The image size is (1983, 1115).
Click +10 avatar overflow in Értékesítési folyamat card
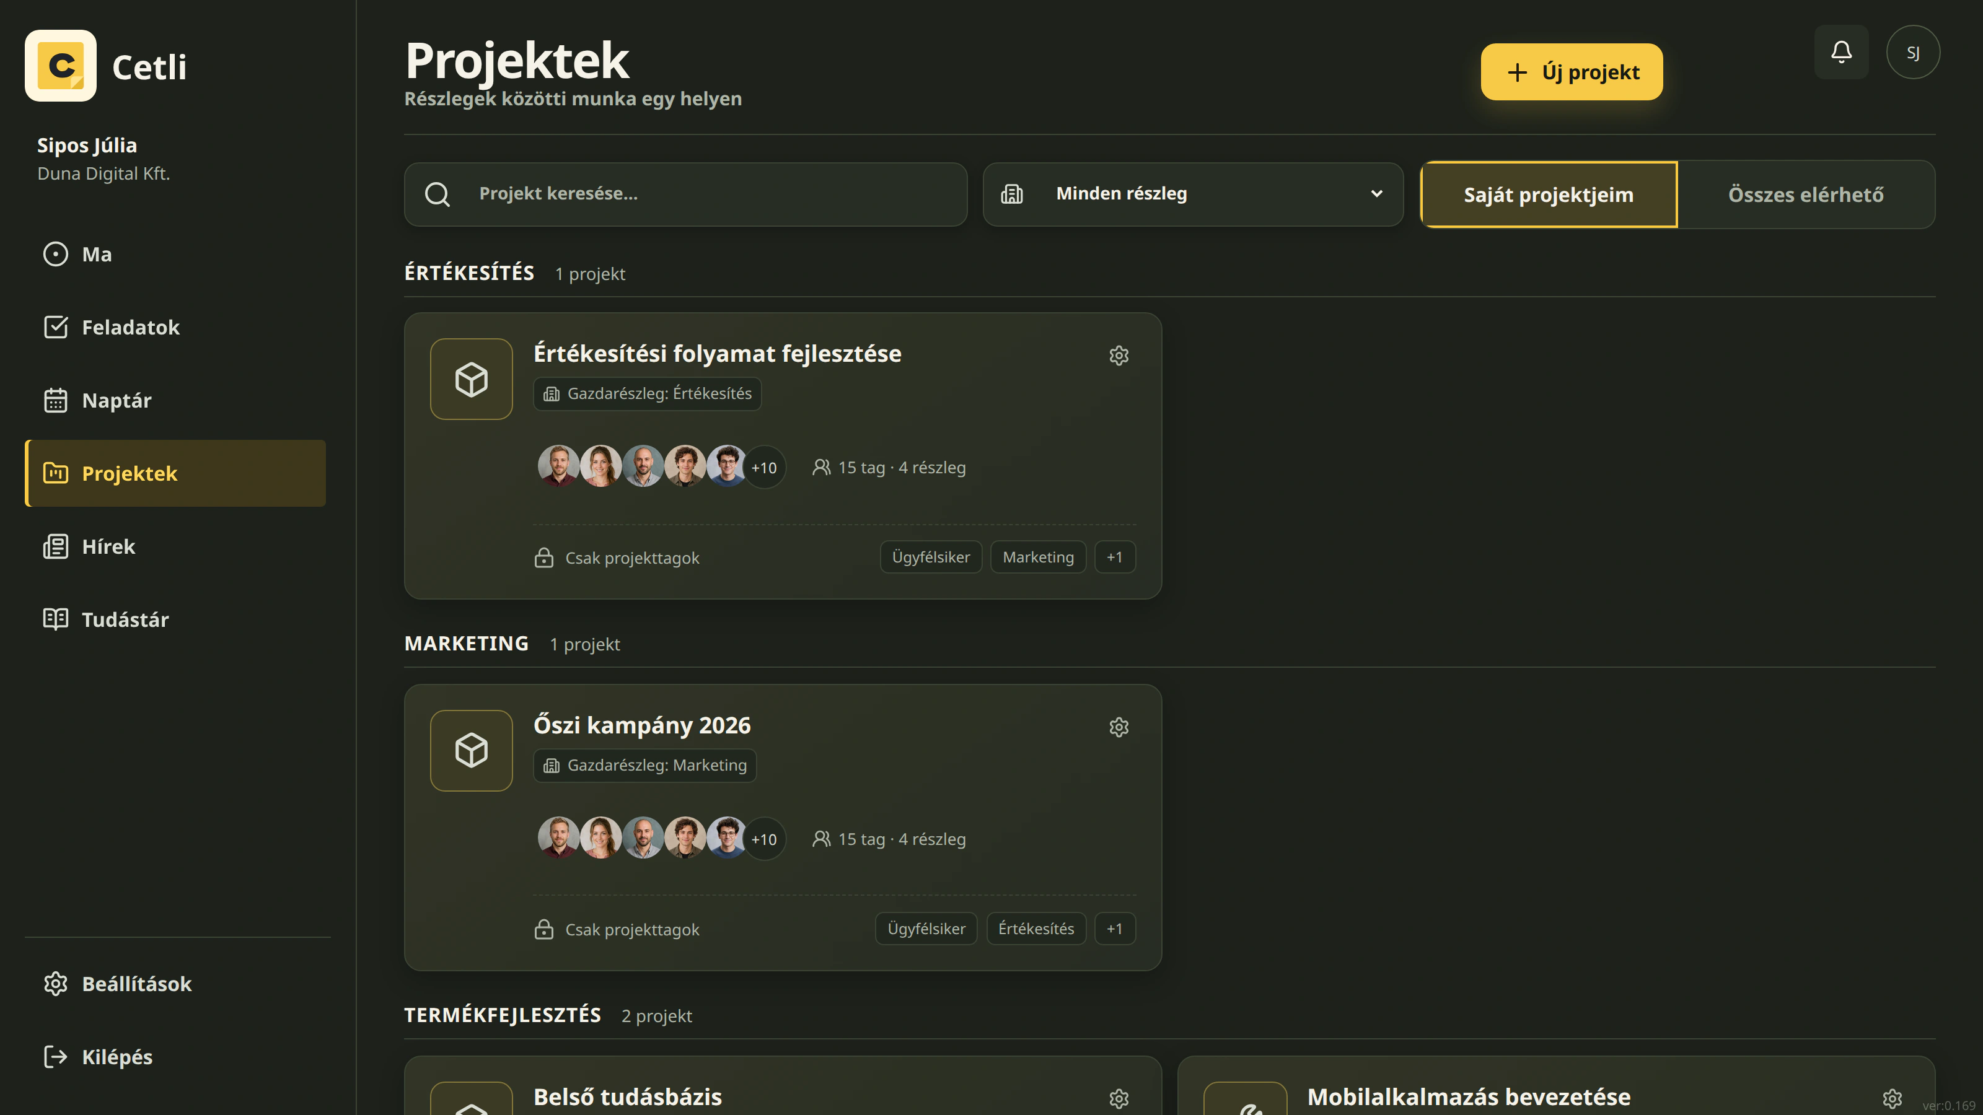(x=763, y=467)
